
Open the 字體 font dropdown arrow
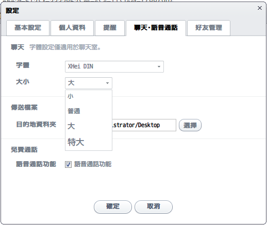click(159, 66)
